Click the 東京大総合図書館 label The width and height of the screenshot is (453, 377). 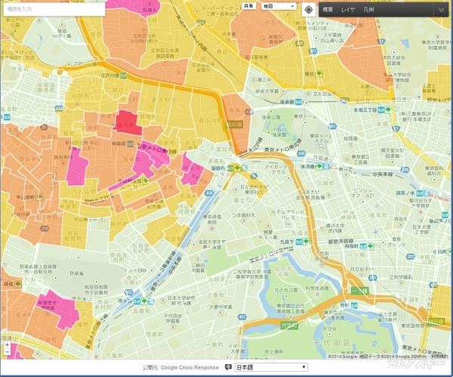(393, 60)
